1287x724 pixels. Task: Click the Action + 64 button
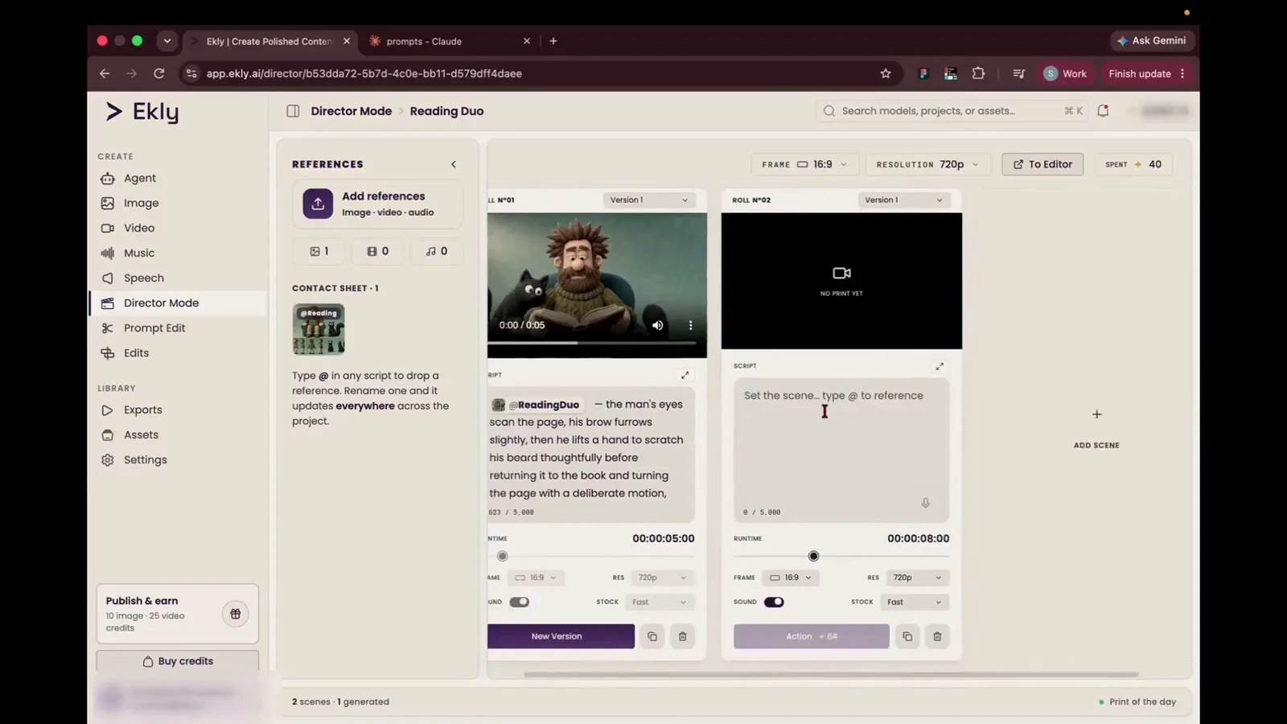coord(812,636)
